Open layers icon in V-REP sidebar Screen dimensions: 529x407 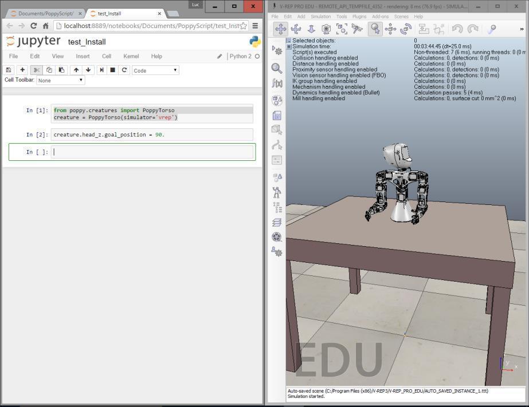(x=277, y=222)
